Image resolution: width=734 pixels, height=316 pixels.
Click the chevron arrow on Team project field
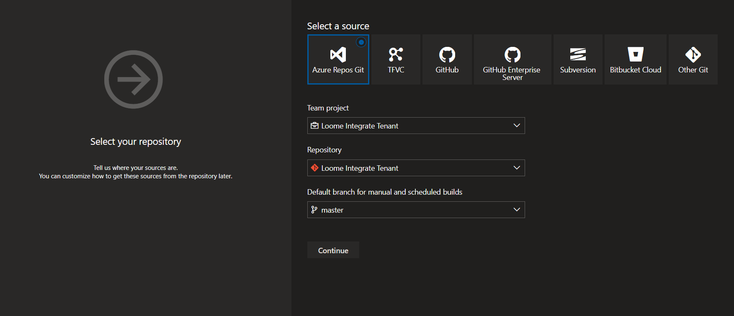[517, 126]
